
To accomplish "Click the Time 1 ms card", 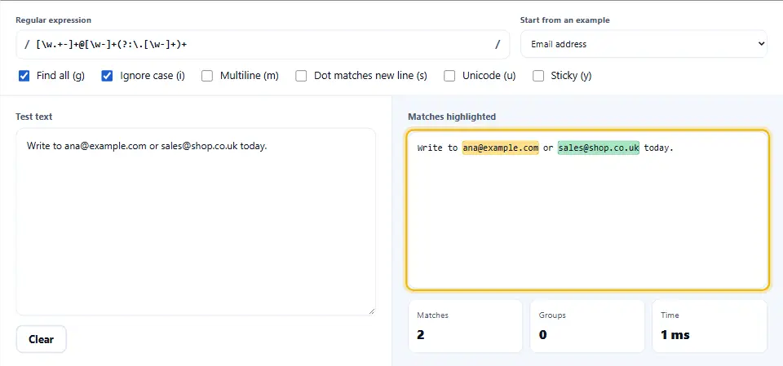I will pos(710,326).
